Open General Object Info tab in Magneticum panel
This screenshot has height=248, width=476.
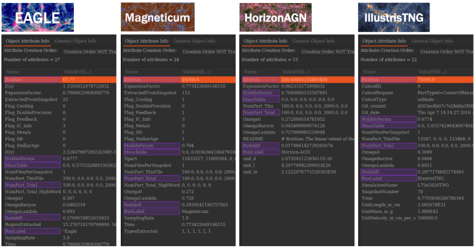[x=195, y=41]
